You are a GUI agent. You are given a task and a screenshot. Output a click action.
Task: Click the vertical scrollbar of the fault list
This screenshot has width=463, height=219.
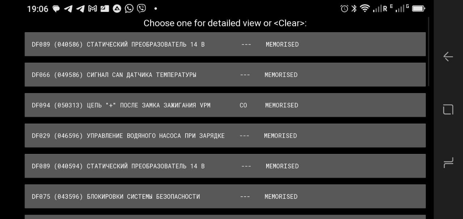tap(429, 52)
